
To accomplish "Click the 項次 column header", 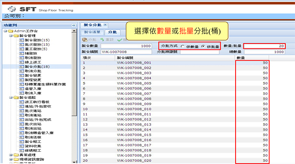I will point(98,58).
